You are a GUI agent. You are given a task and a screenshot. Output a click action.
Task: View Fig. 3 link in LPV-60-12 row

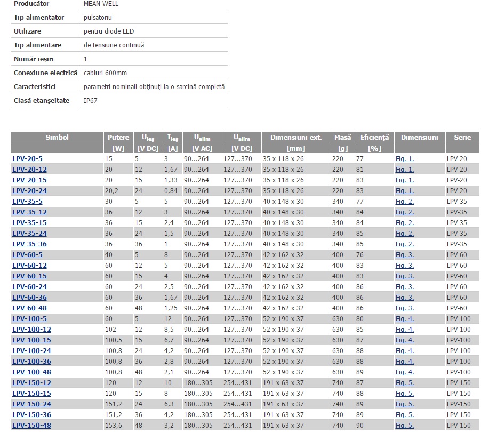click(x=404, y=266)
